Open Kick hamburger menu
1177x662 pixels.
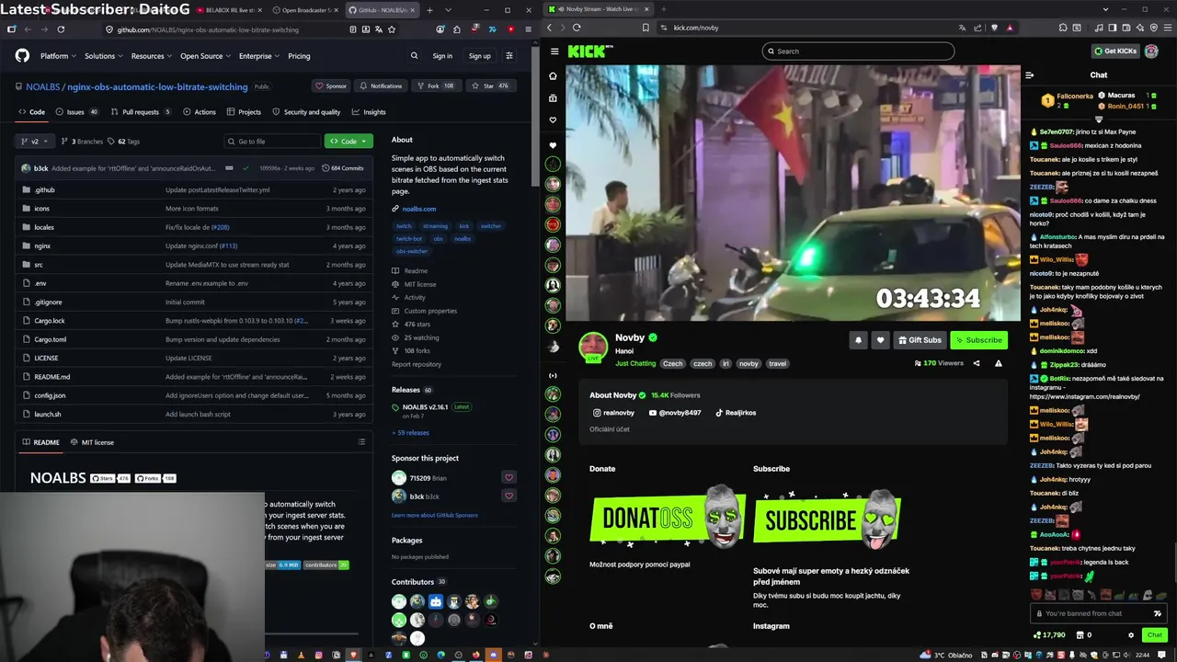coord(553,51)
